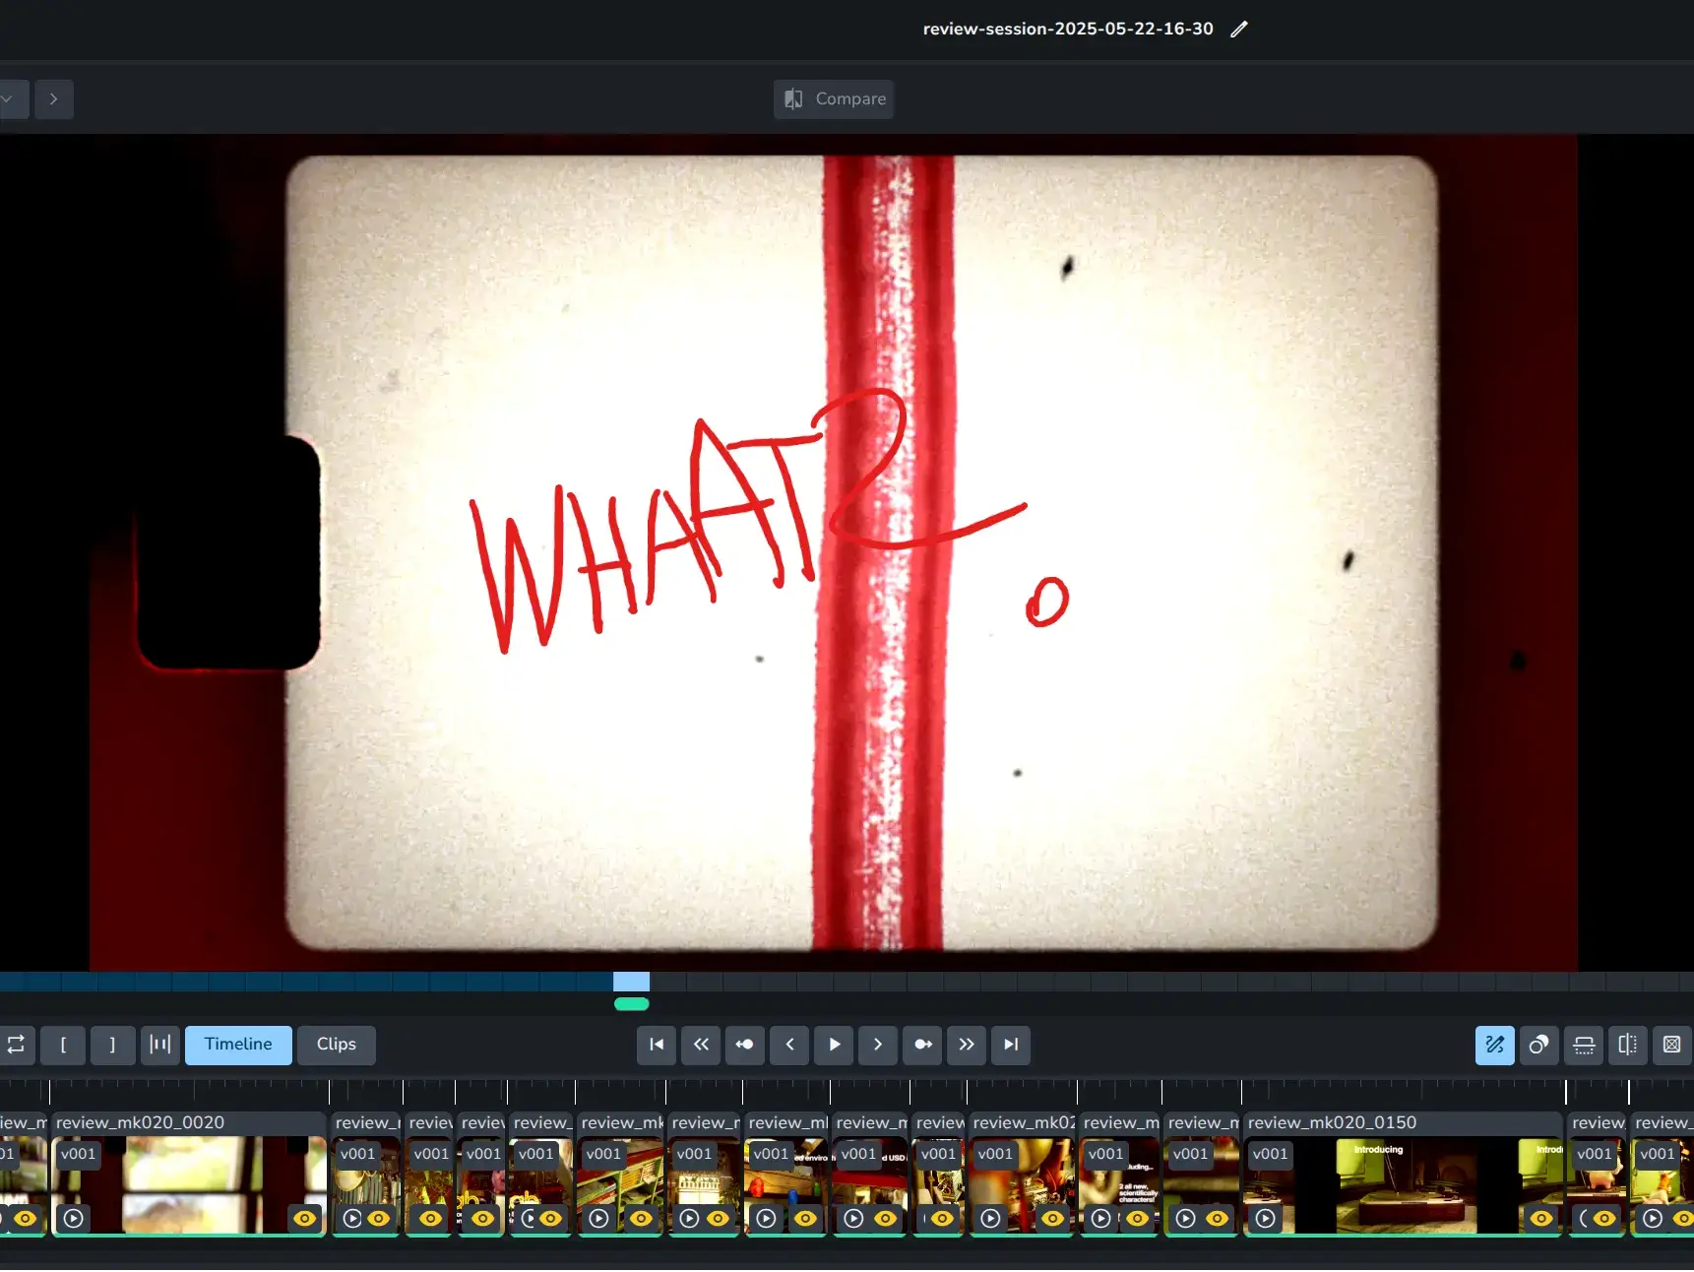Skip to the last frame

[1011, 1045]
